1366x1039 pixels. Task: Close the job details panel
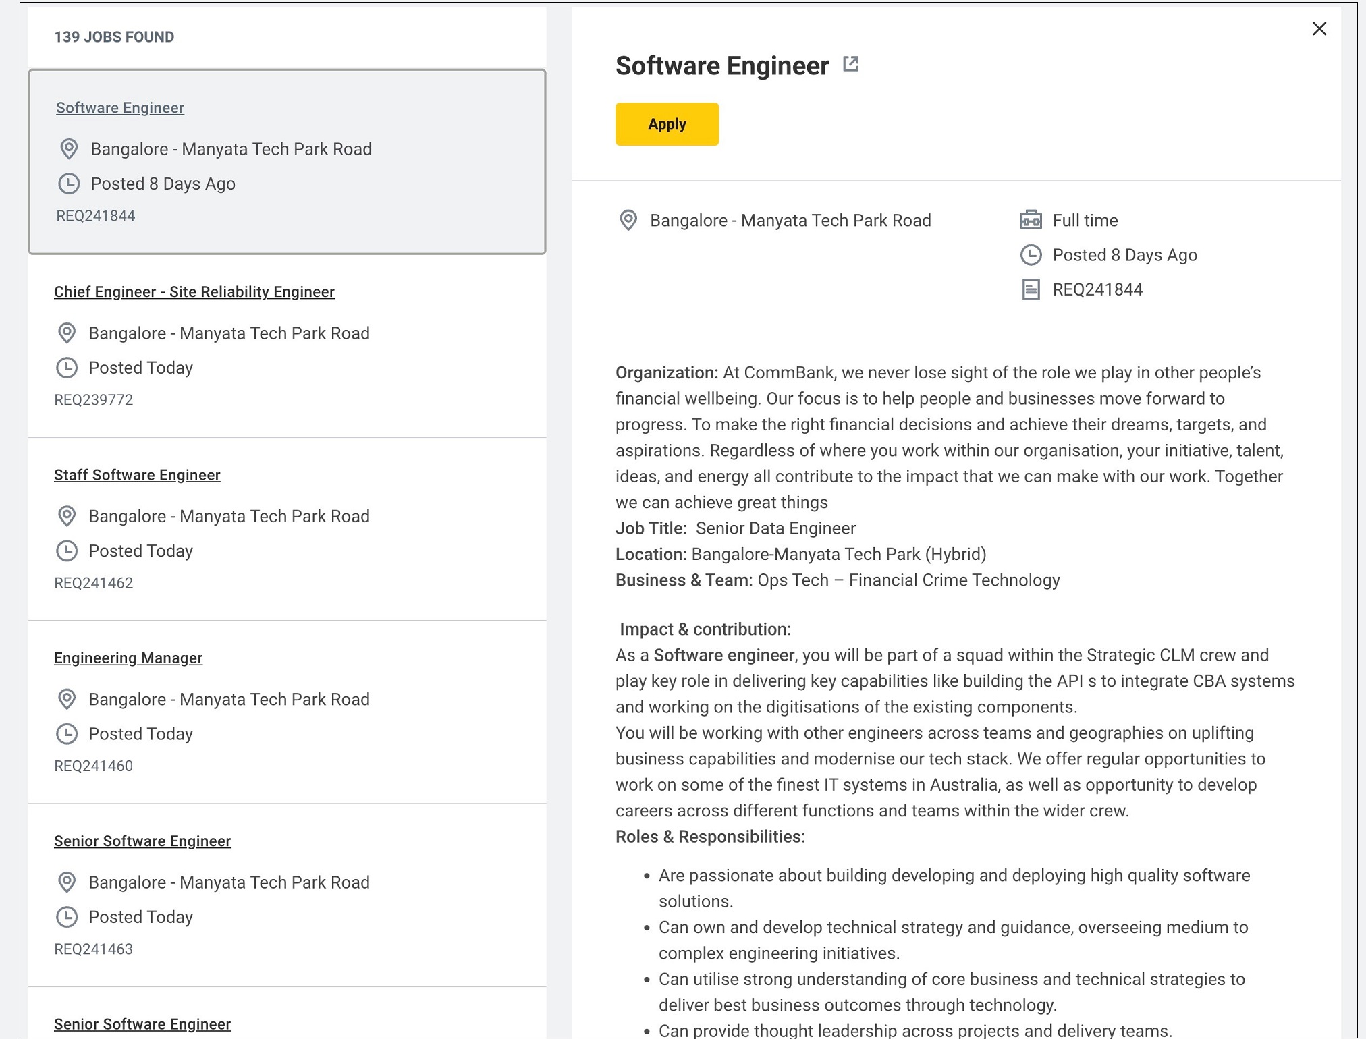pos(1319,29)
